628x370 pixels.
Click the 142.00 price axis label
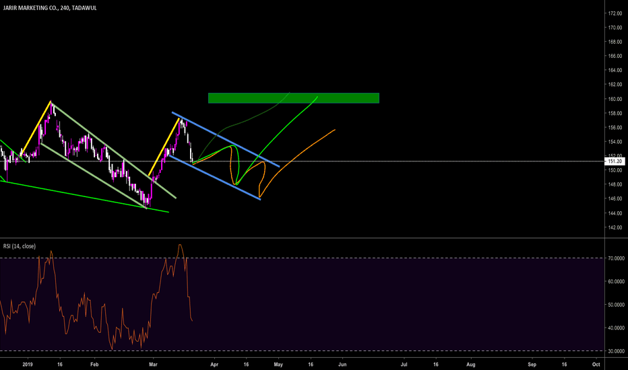tap(615, 227)
